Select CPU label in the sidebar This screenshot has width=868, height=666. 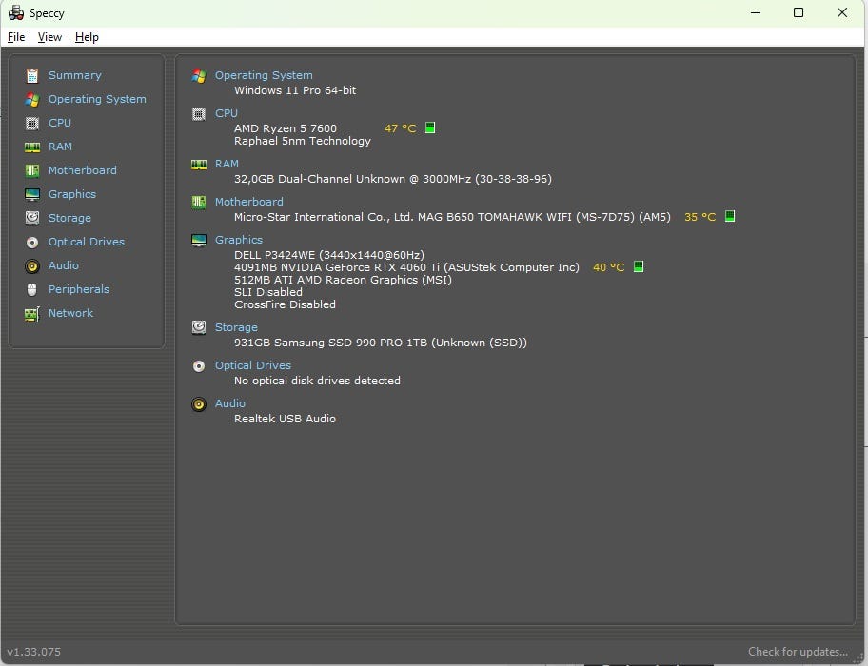click(x=60, y=123)
